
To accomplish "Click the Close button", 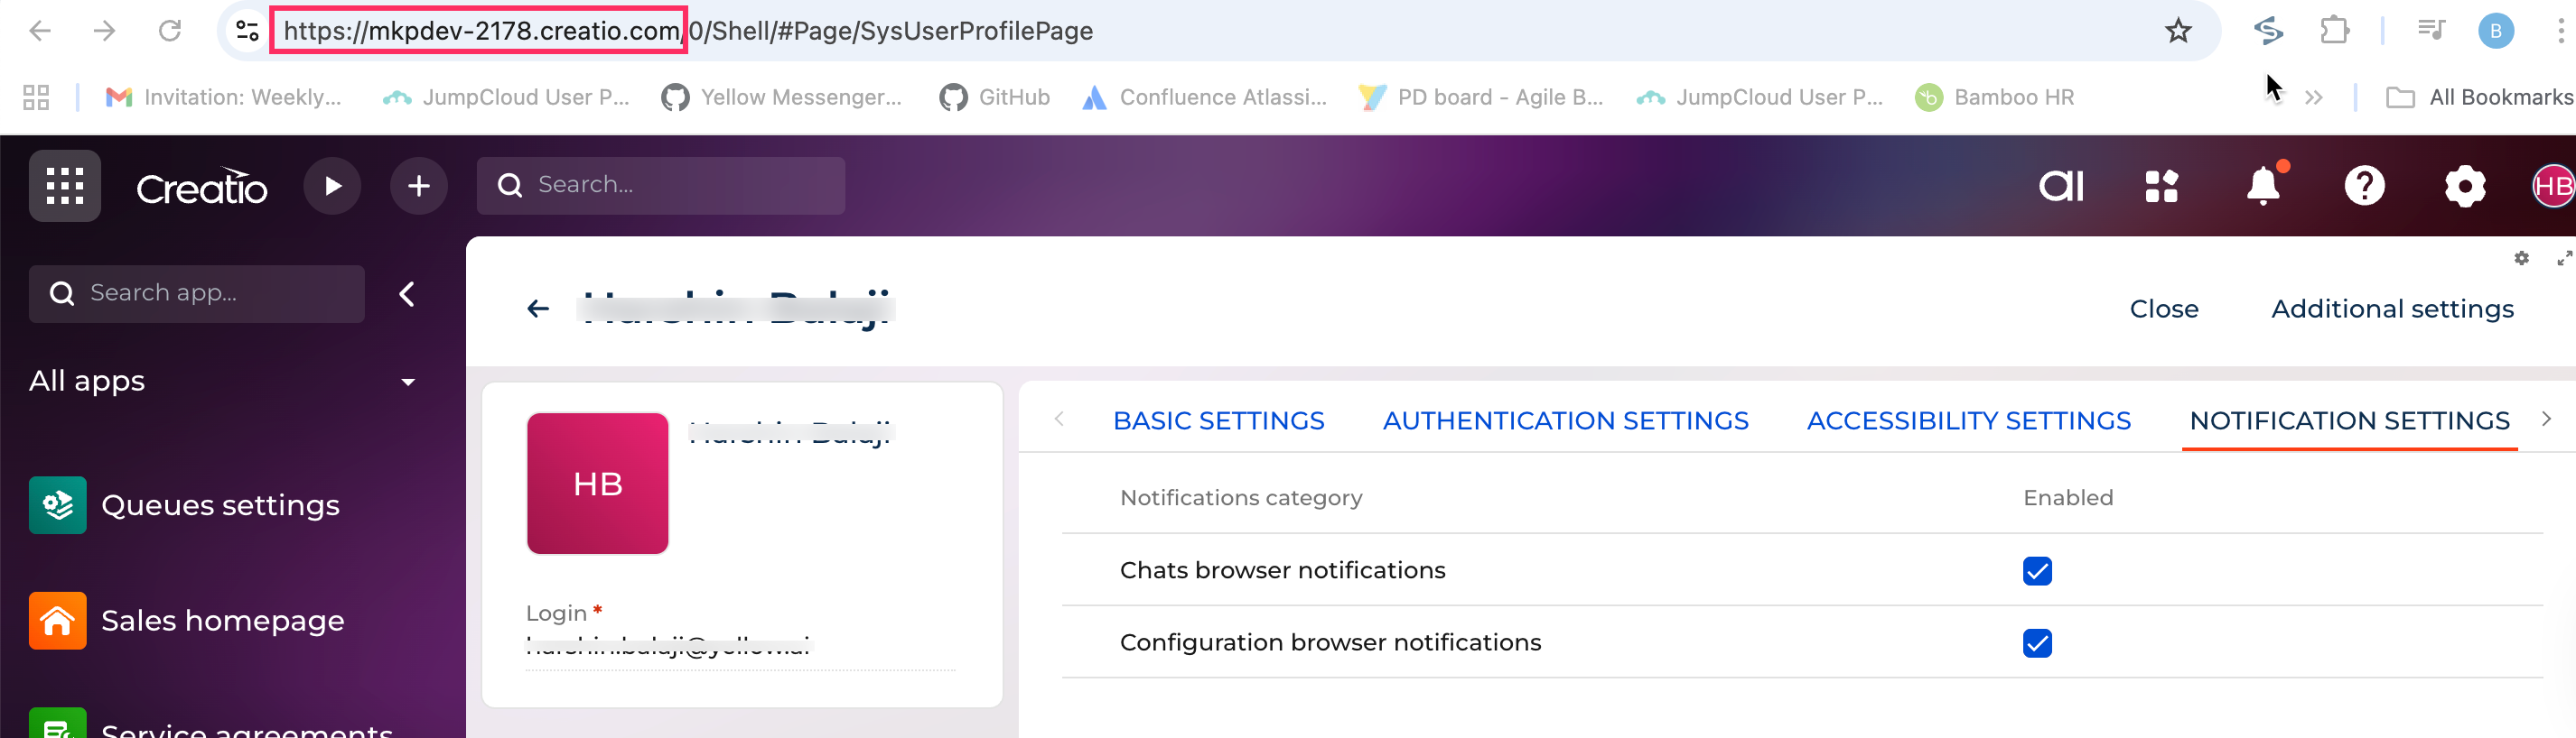I will pyautogui.click(x=2163, y=309).
